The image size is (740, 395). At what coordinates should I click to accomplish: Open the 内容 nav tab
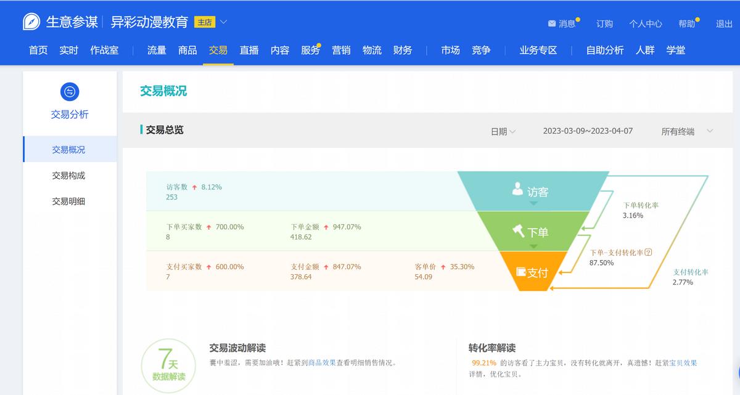(x=280, y=50)
